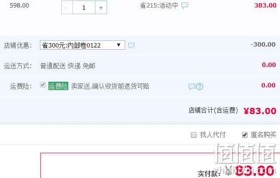Click the question mark help icon for 运费险
The width and height of the screenshot is (280, 178).
200,87
